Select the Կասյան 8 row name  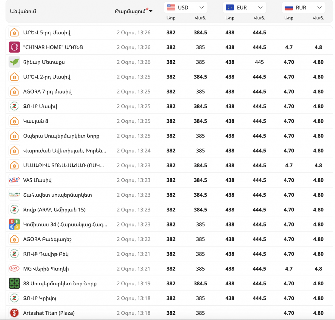click(x=36, y=121)
